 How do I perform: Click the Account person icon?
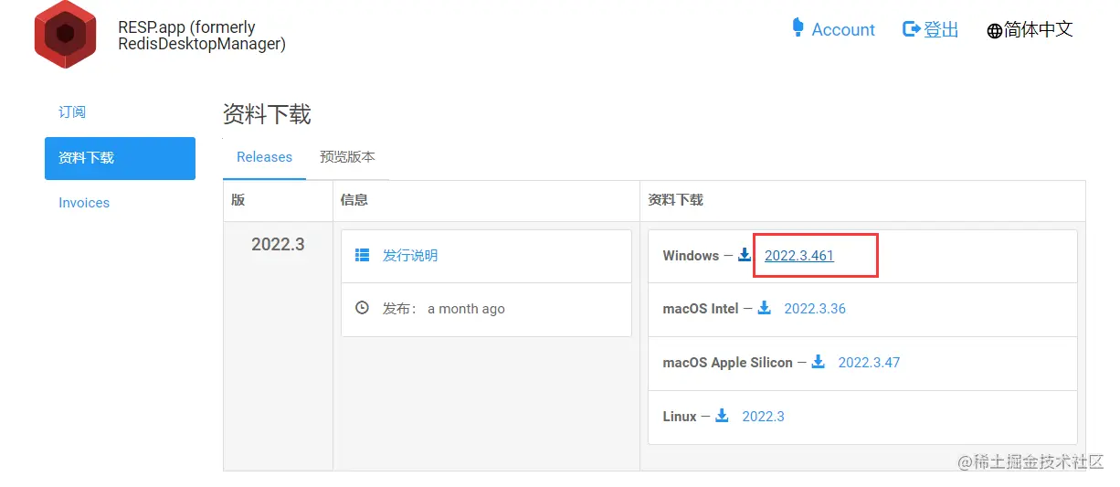798,27
